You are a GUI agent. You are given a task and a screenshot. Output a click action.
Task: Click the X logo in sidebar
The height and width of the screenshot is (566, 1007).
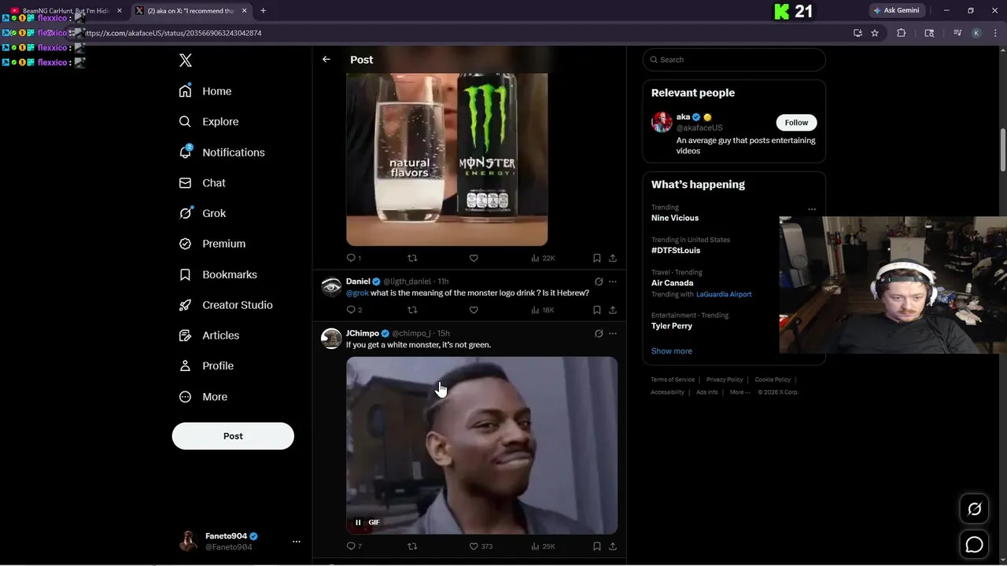point(186,61)
